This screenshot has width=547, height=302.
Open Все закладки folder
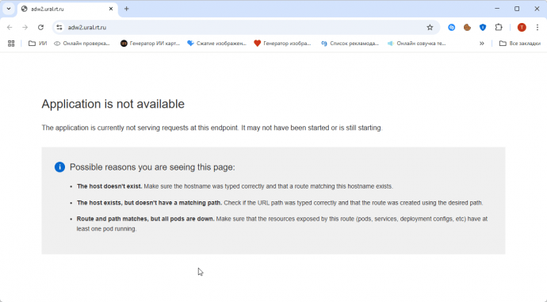point(520,44)
